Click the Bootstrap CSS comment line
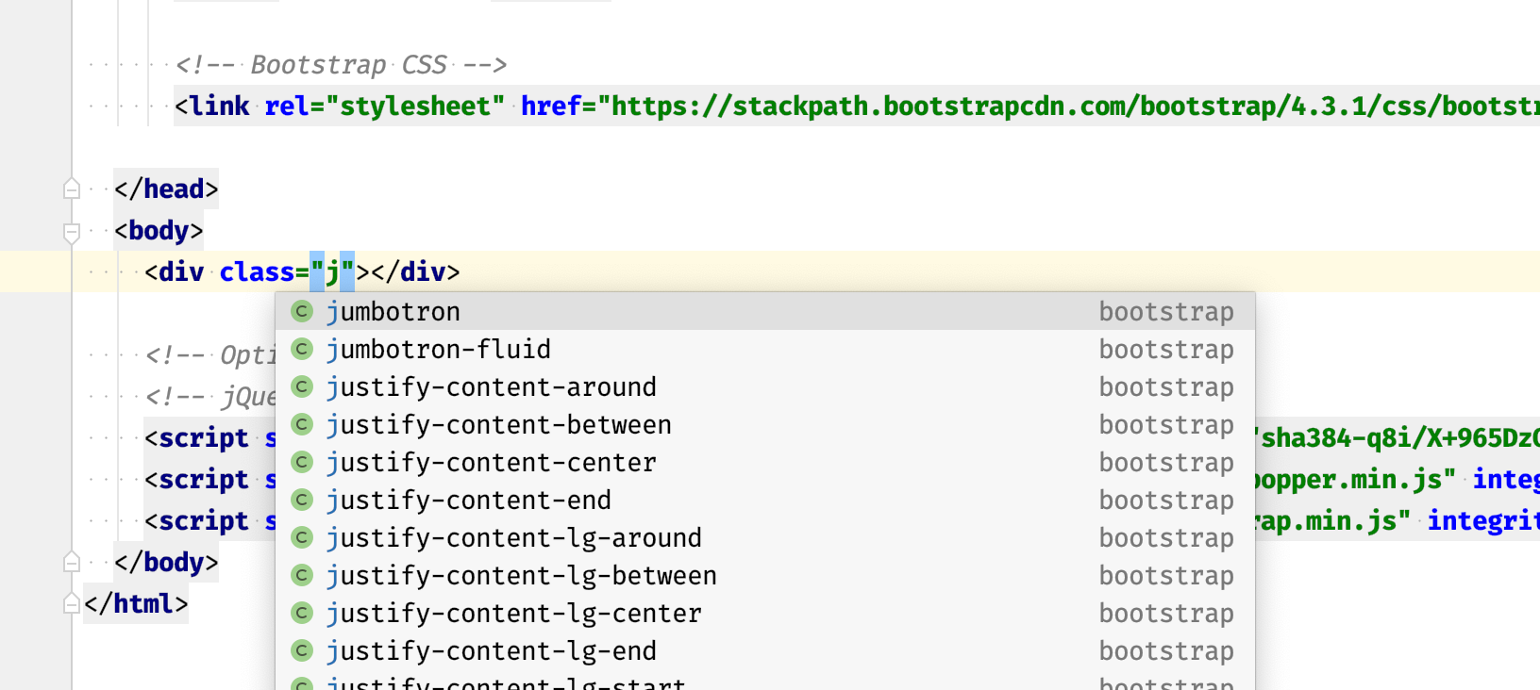Viewport: 1540px width, 690px height. pos(342,64)
